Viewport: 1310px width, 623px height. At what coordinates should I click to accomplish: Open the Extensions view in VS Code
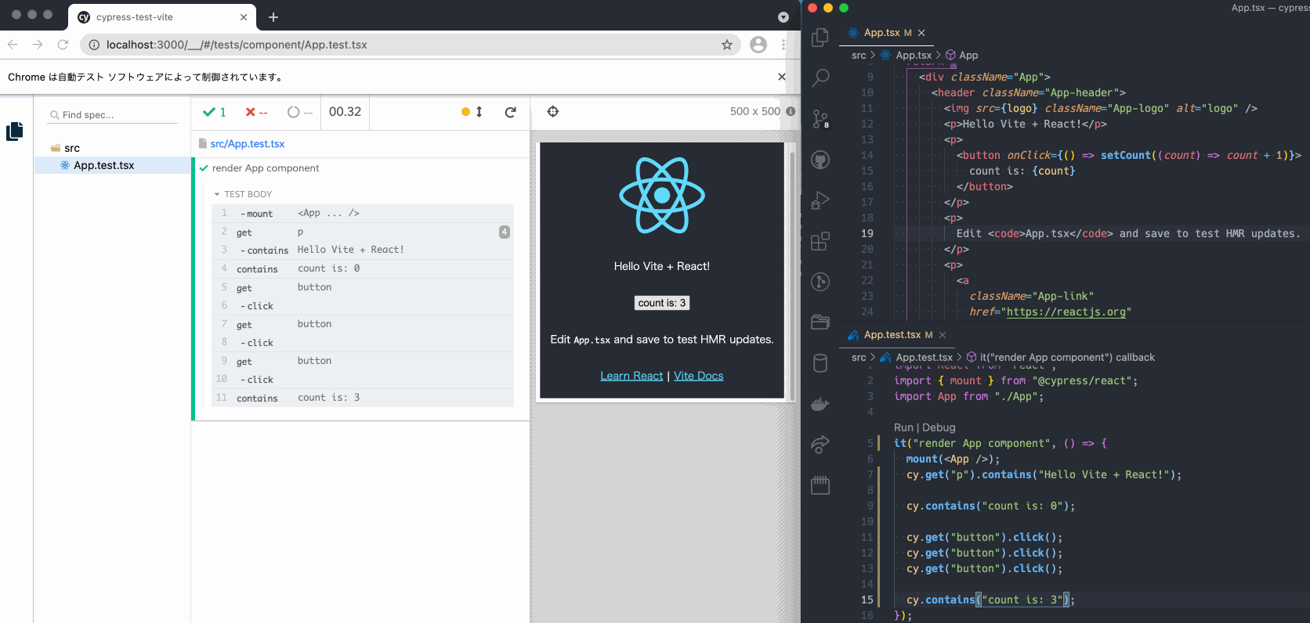pyautogui.click(x=820, y=241)
